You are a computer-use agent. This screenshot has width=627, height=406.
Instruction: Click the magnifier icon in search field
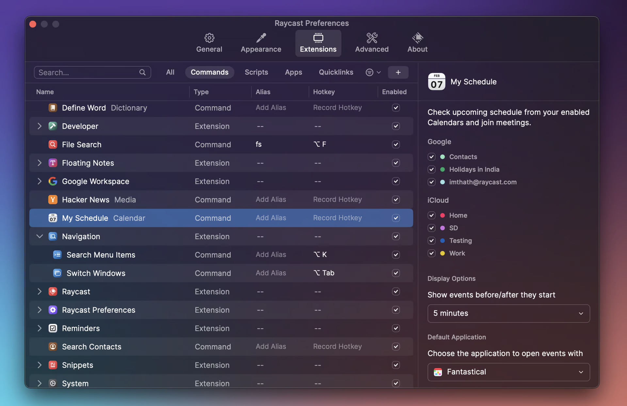click(142, 72)
